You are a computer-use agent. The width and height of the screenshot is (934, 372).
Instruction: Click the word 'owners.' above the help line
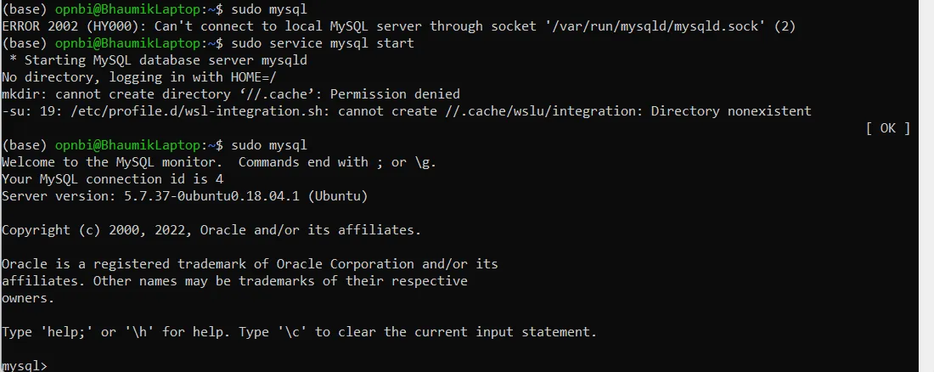pyautogui.click(x=28, y=298)
